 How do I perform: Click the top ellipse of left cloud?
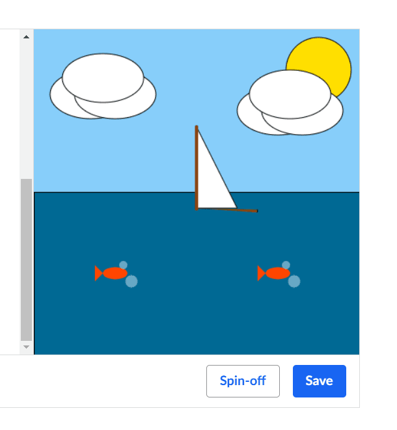103,78
